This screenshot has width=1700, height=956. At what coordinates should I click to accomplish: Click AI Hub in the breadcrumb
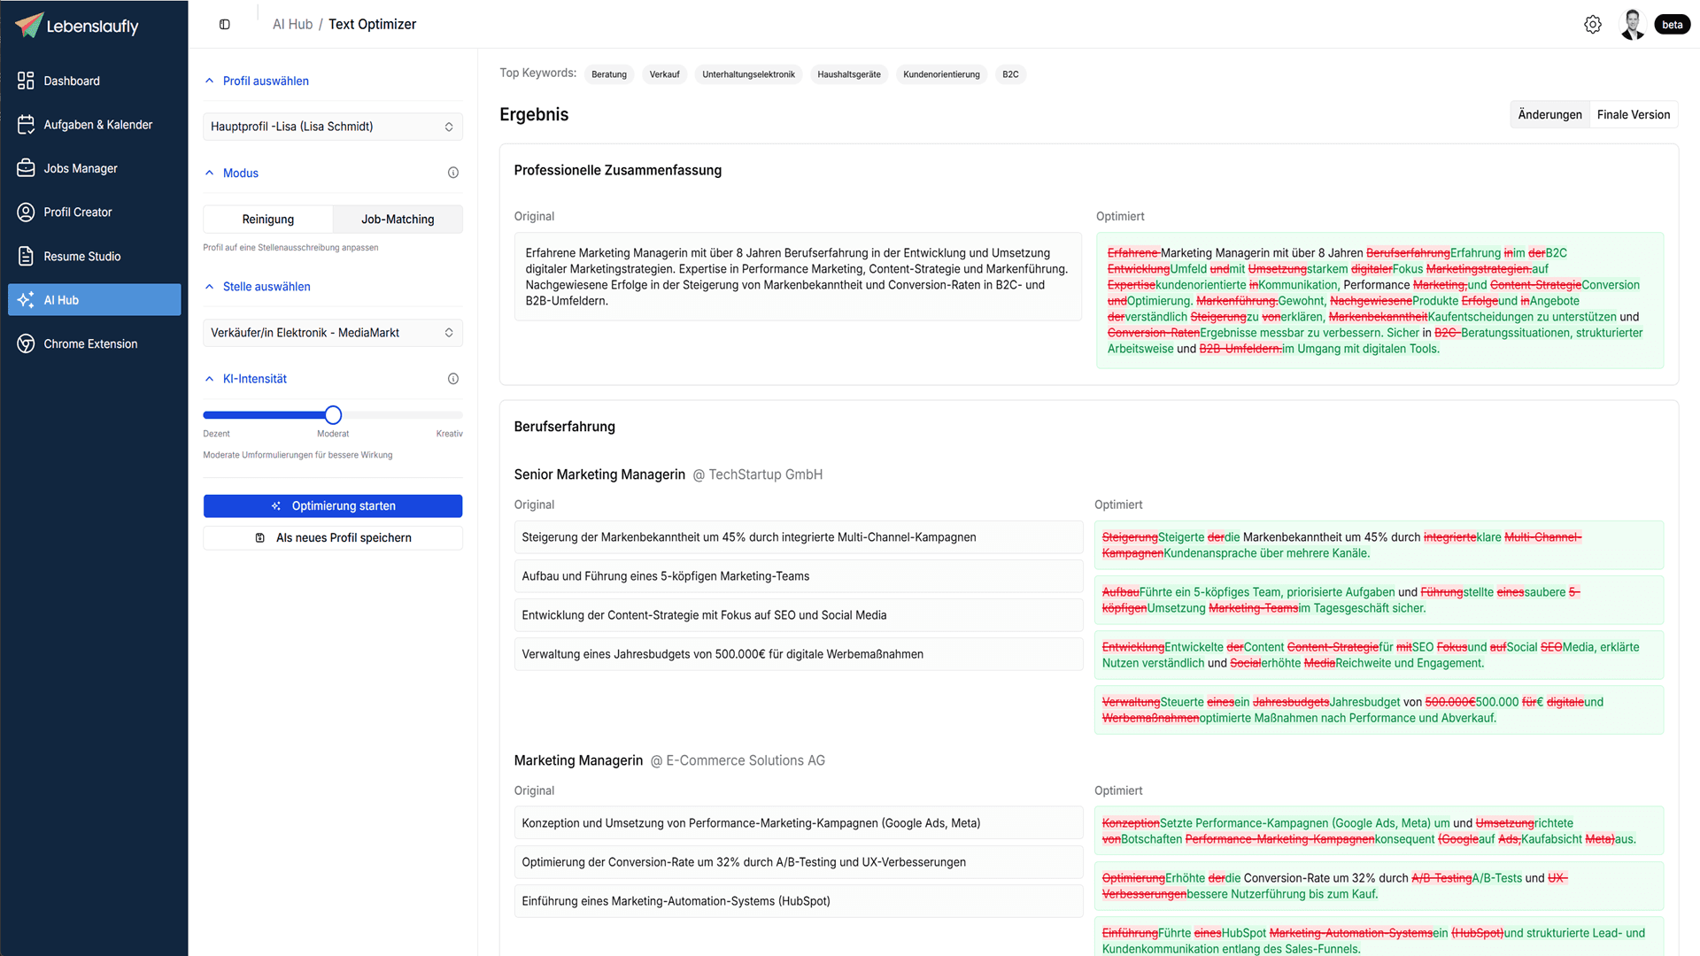pos(292,24)
